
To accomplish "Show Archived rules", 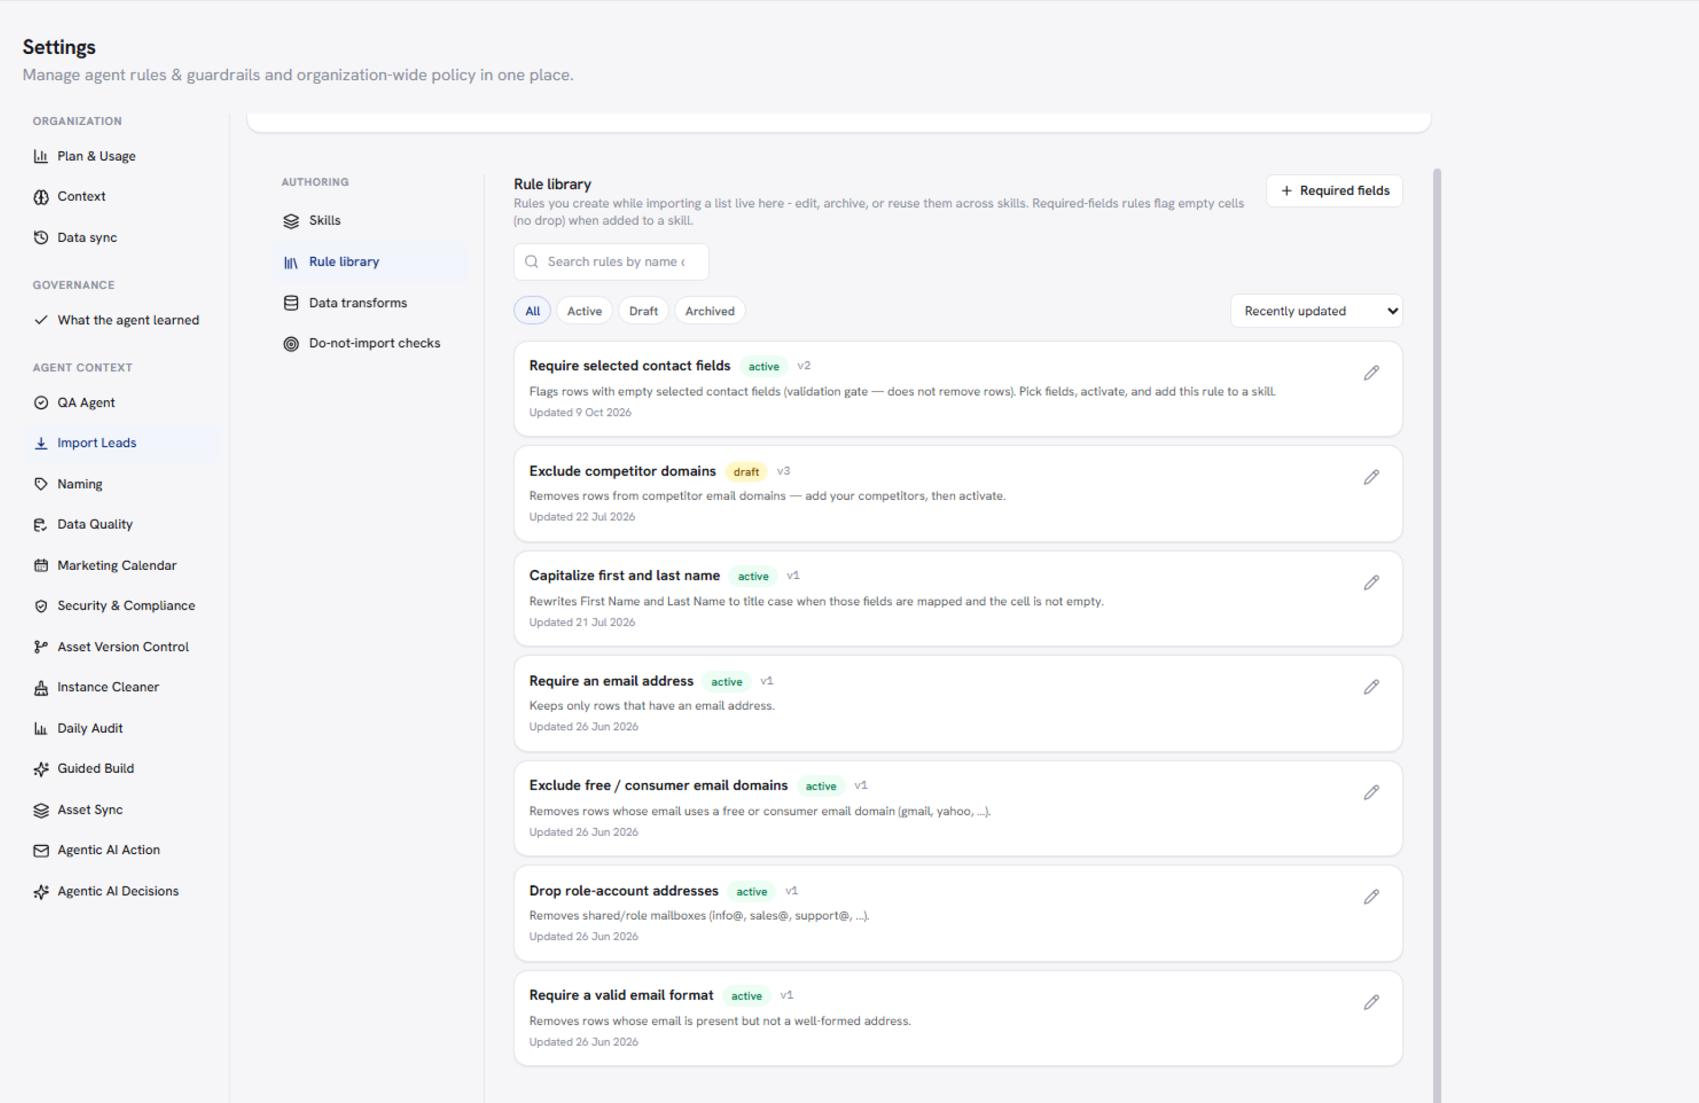I will click(x=710, y=311).
